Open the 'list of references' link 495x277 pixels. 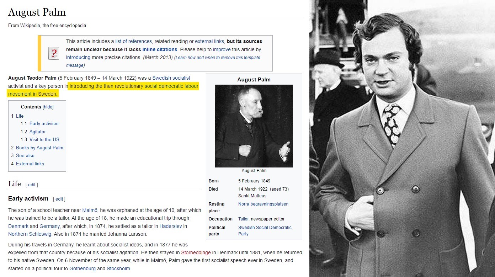tap(133, 41)
